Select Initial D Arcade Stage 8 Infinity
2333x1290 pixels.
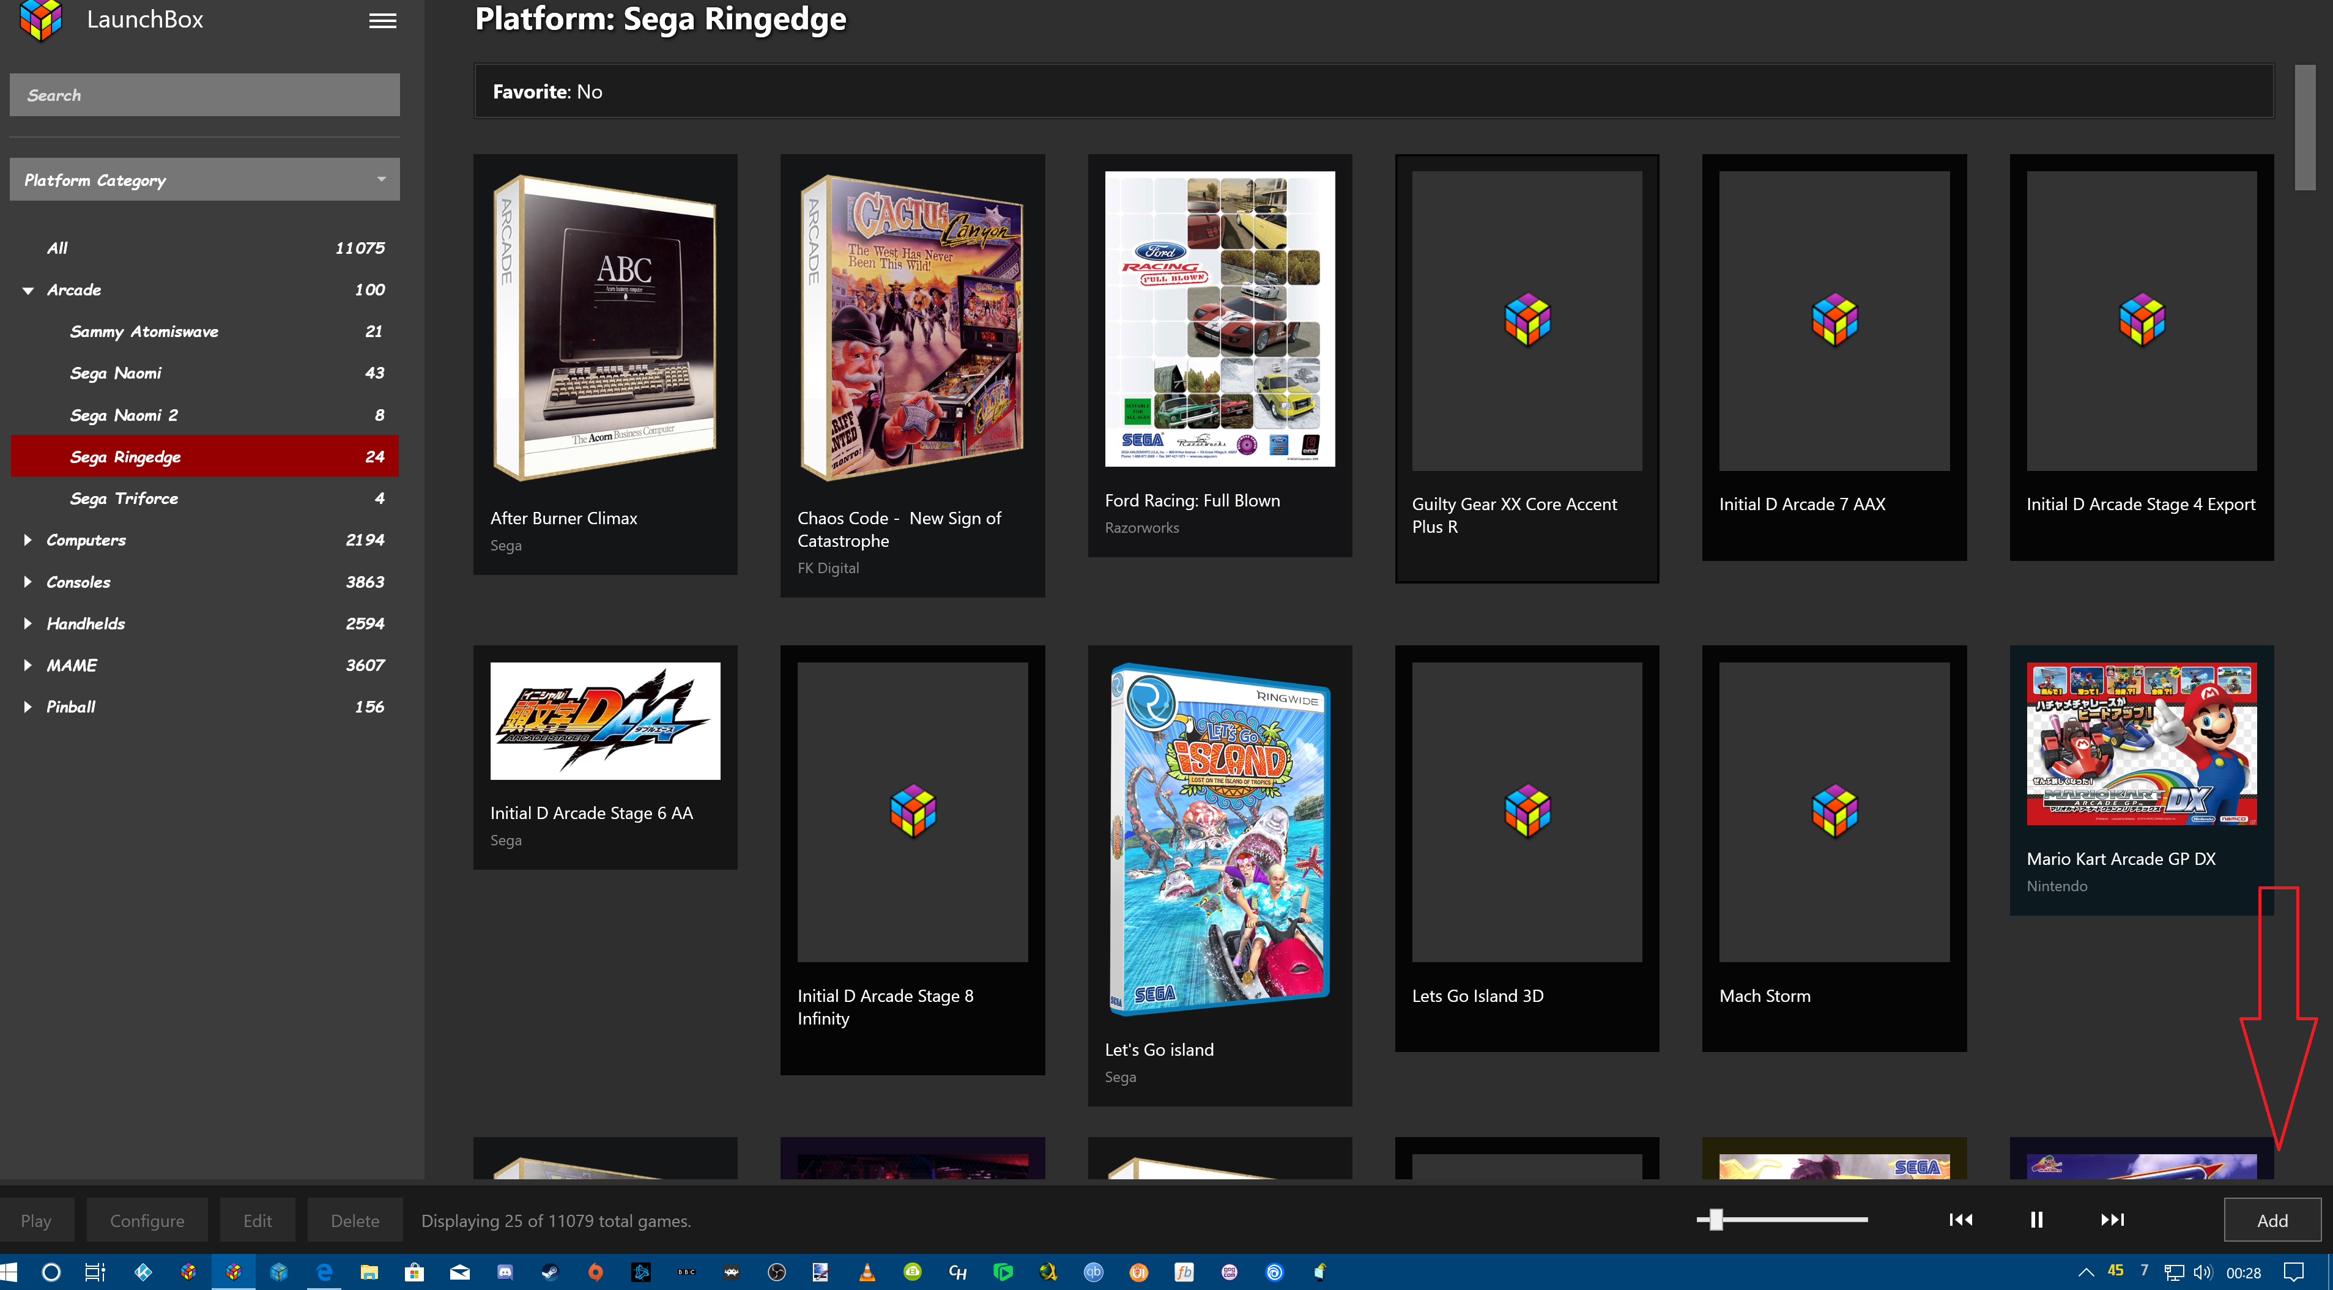coord(912,860)
